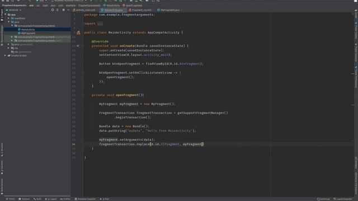Image resolution: width=358 pixels, height=201 pixels.
Task: Collapse the com.example.fragmentarguments package
Action: coord(12,26)
